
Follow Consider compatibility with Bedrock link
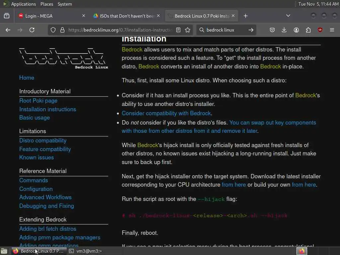[166, 114]
